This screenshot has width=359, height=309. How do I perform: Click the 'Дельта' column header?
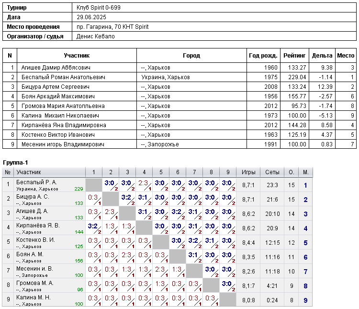click(x=322, y=56)
